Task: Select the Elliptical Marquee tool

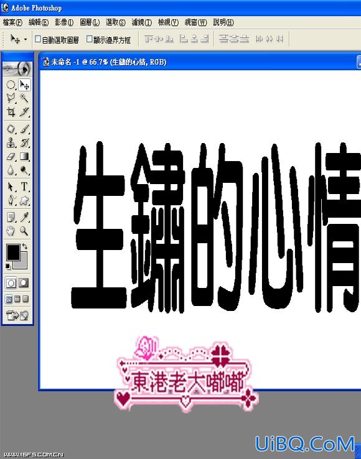Action: [x=11, y=85]
